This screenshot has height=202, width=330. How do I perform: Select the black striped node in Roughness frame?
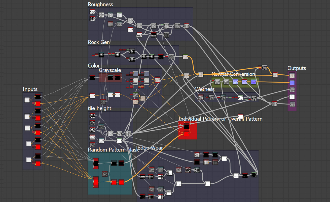[154, 35]
